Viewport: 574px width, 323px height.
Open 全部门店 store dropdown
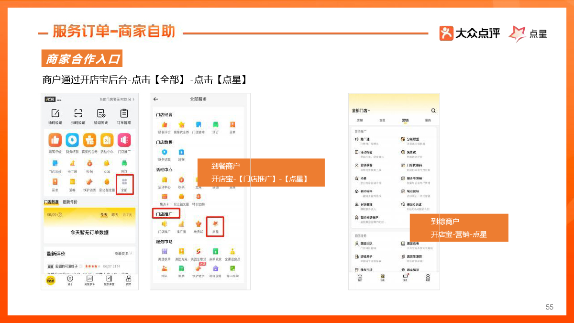(361, 111)
